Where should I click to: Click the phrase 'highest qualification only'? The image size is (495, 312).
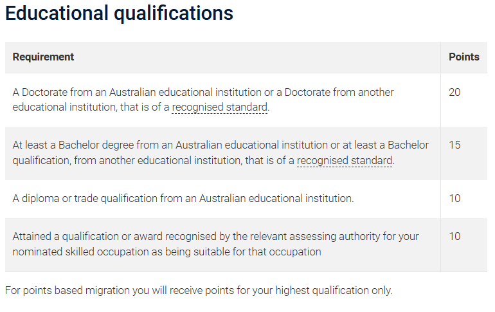coord(334,290)
